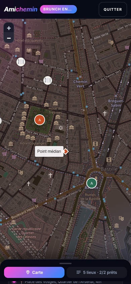Click the Hôtel de Tresmes label
This screenshot has width=131, height=284.
[x=55, y=110]
